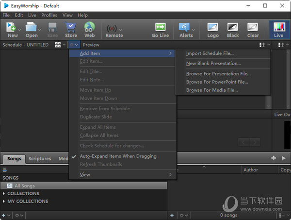Show the Logo screen icon

pyautogui.click(x=213, y=27)
